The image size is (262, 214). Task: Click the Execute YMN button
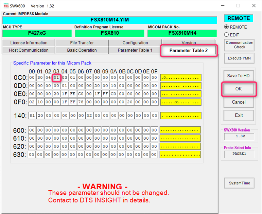(x=239, y=58)
